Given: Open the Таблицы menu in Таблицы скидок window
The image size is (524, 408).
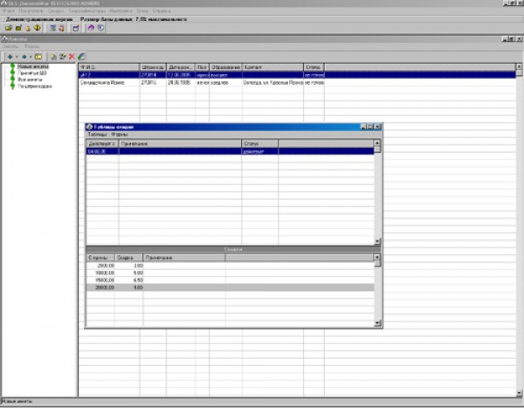Looking at the screenshot, I should [97, 135].
